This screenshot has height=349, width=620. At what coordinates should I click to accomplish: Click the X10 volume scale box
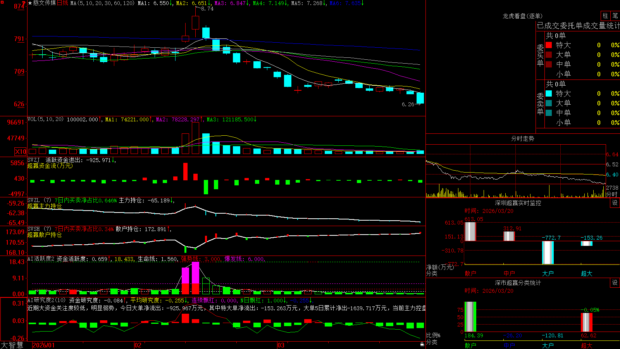tap(21, 152)
